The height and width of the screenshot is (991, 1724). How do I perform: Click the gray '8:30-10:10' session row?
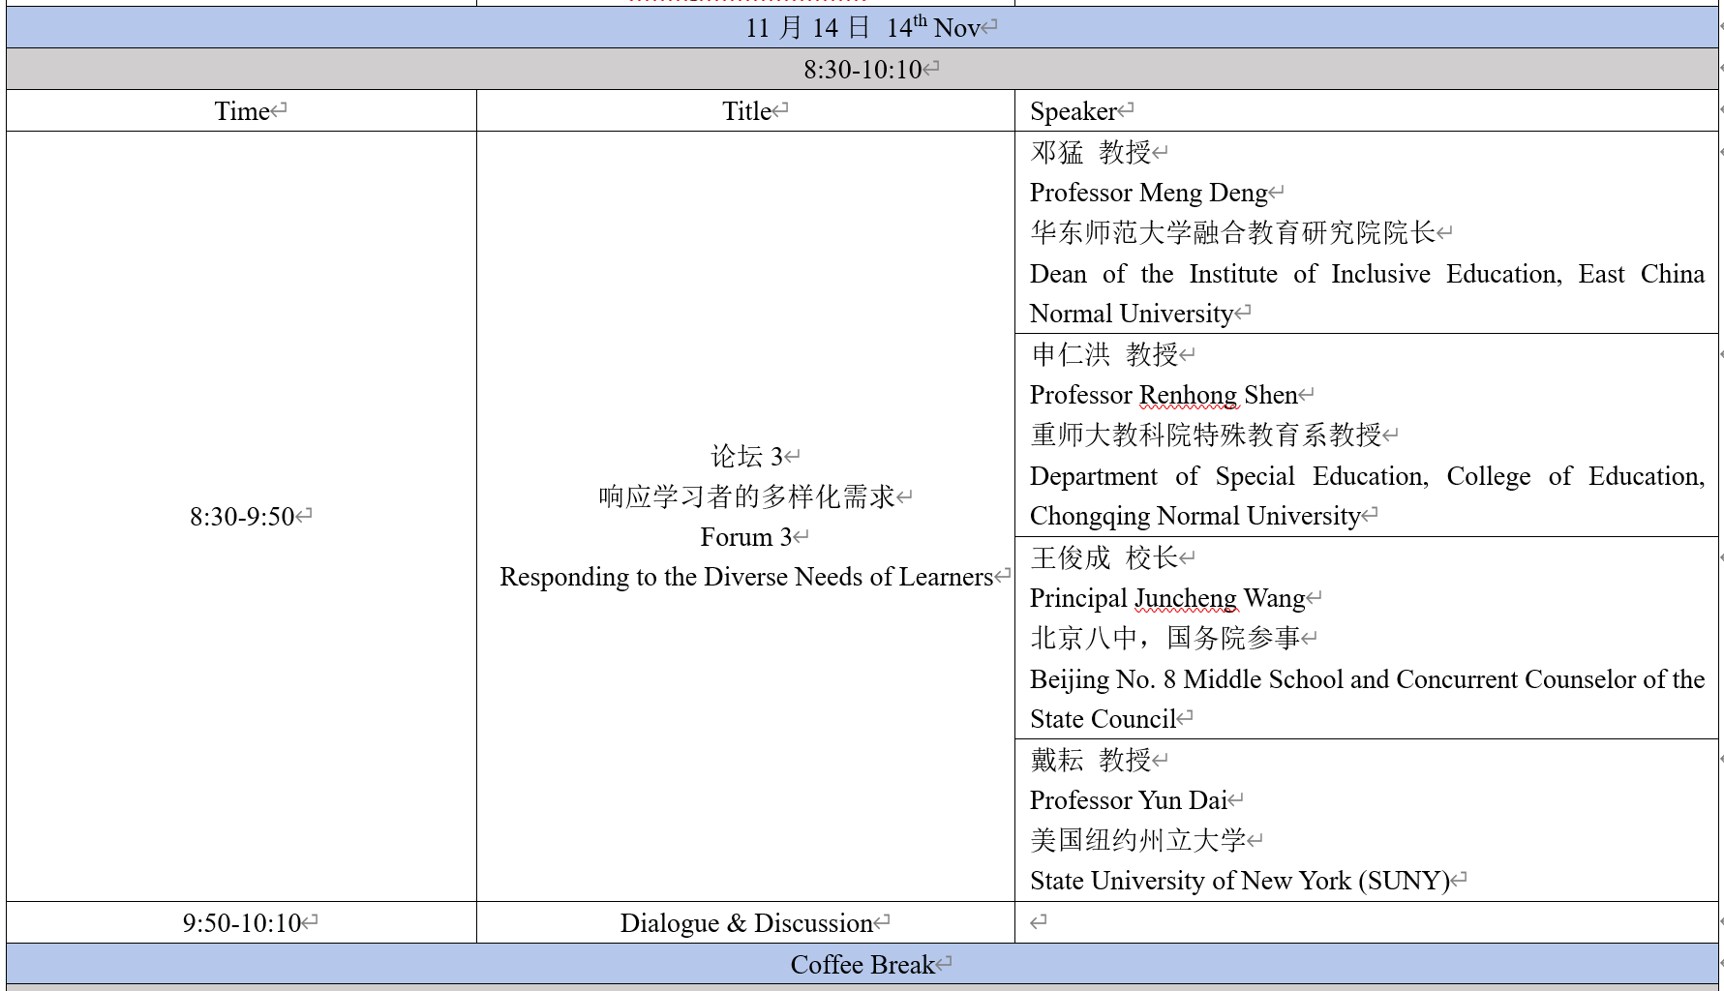pos(862,70)
